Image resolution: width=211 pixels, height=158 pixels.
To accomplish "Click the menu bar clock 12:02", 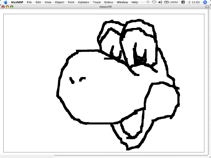I will [194, 2].
